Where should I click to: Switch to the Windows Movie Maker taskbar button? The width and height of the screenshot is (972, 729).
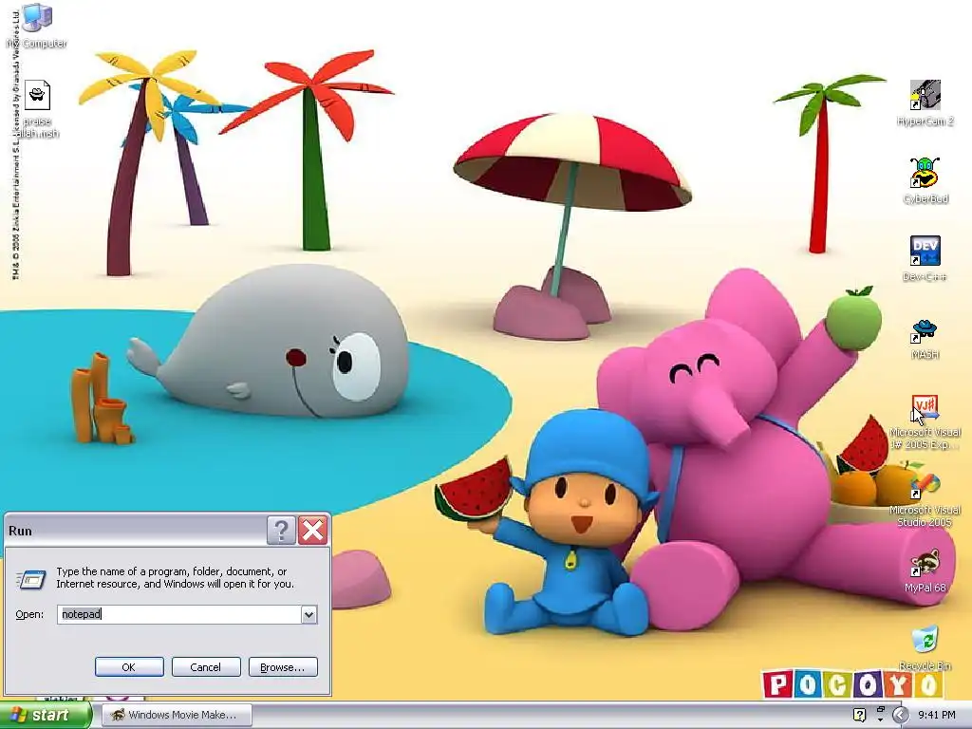coord(176,715)
